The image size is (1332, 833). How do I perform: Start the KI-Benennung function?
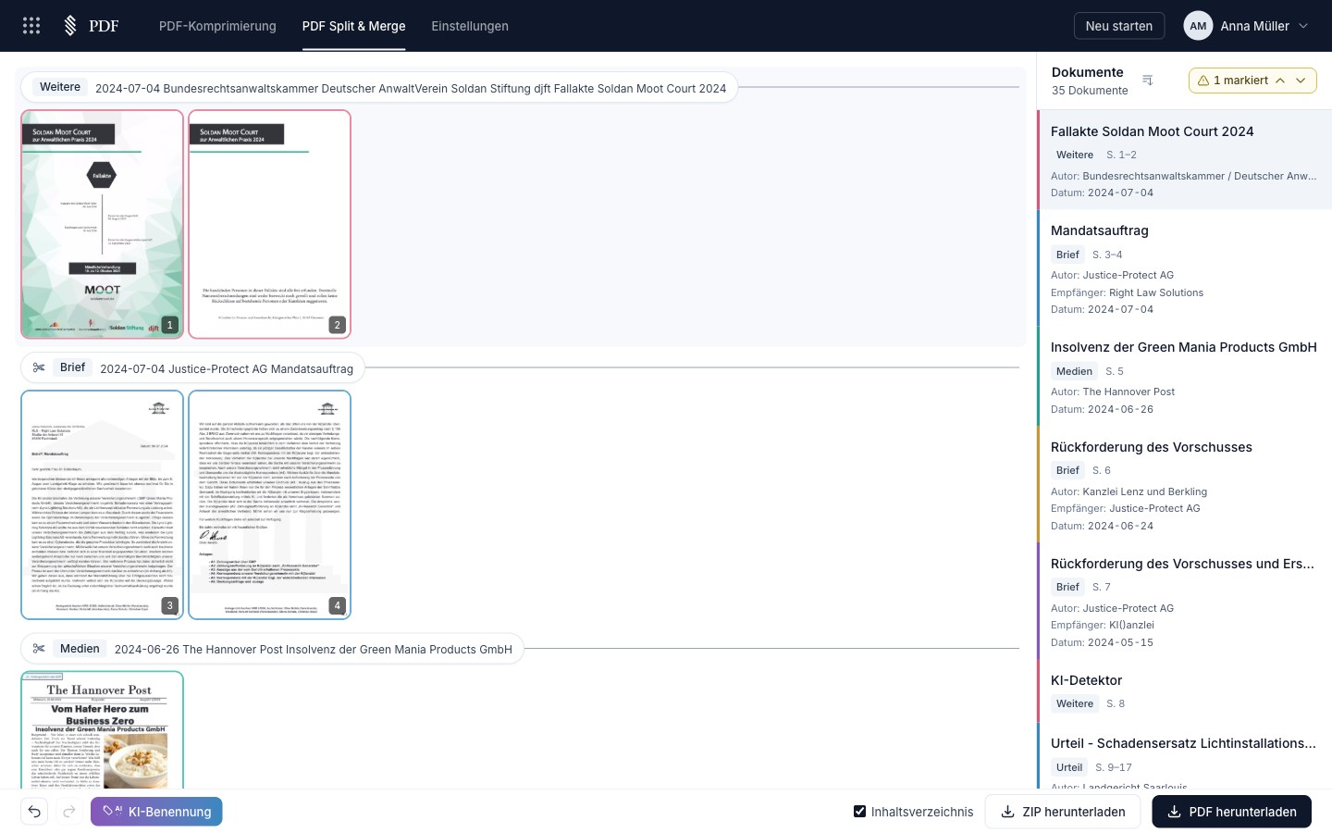tap(156, 812)
